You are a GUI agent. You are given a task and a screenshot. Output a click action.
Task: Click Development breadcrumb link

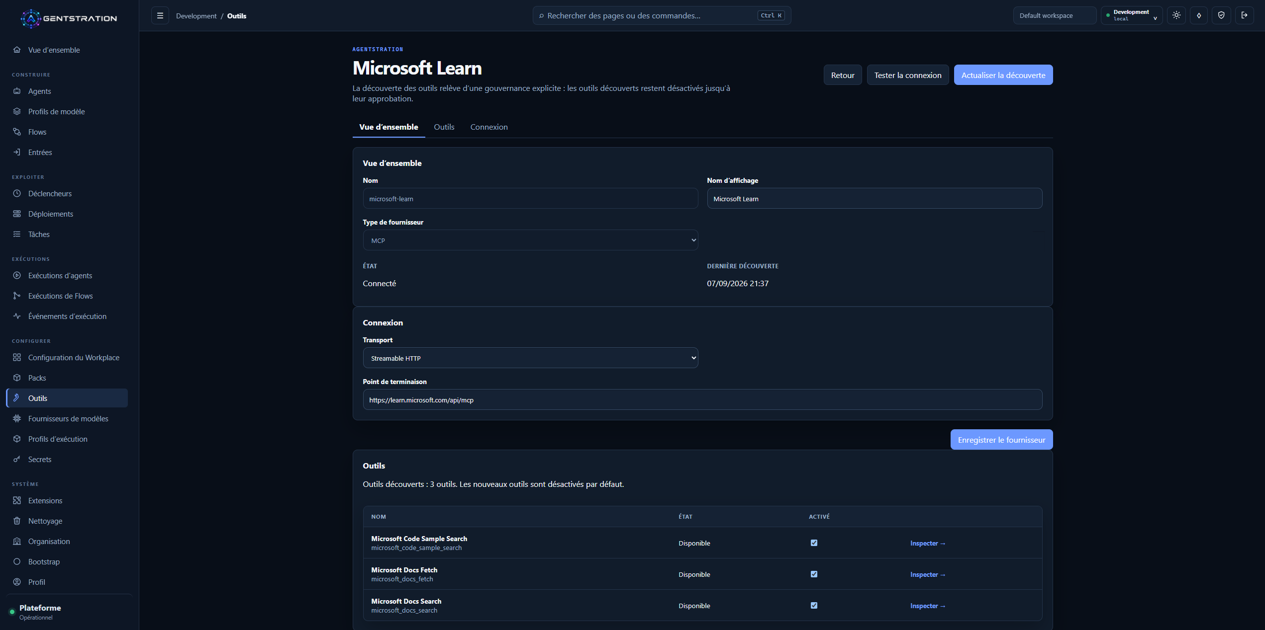pyautogui.click(x=196, y=16)
